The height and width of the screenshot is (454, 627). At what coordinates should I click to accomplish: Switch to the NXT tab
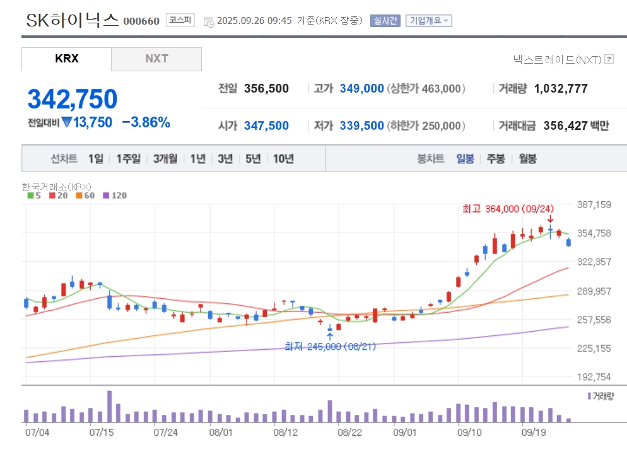[x=156, y=59]
